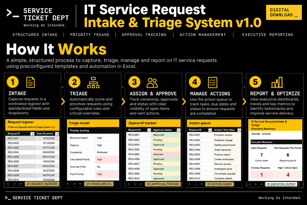Select REQ-0007 in the Request register
Viewport: 307px width, 205px height.
click(20, 166)
